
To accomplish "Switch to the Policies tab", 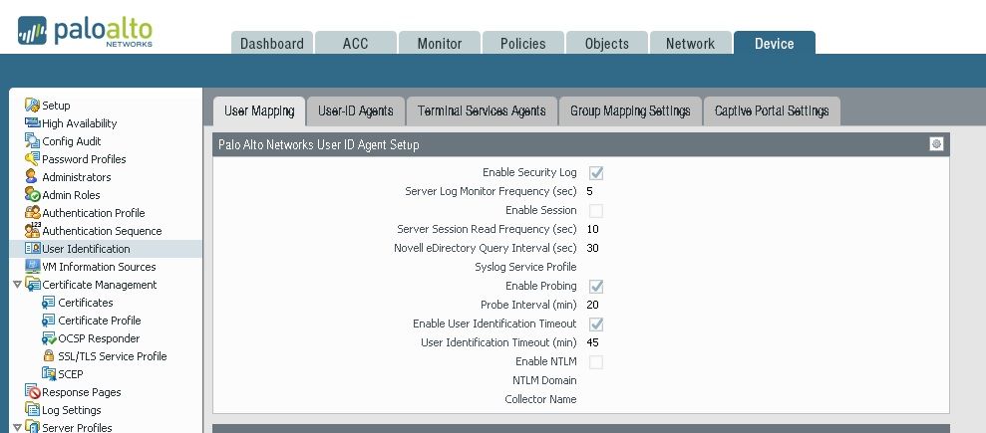I will 523,44.
